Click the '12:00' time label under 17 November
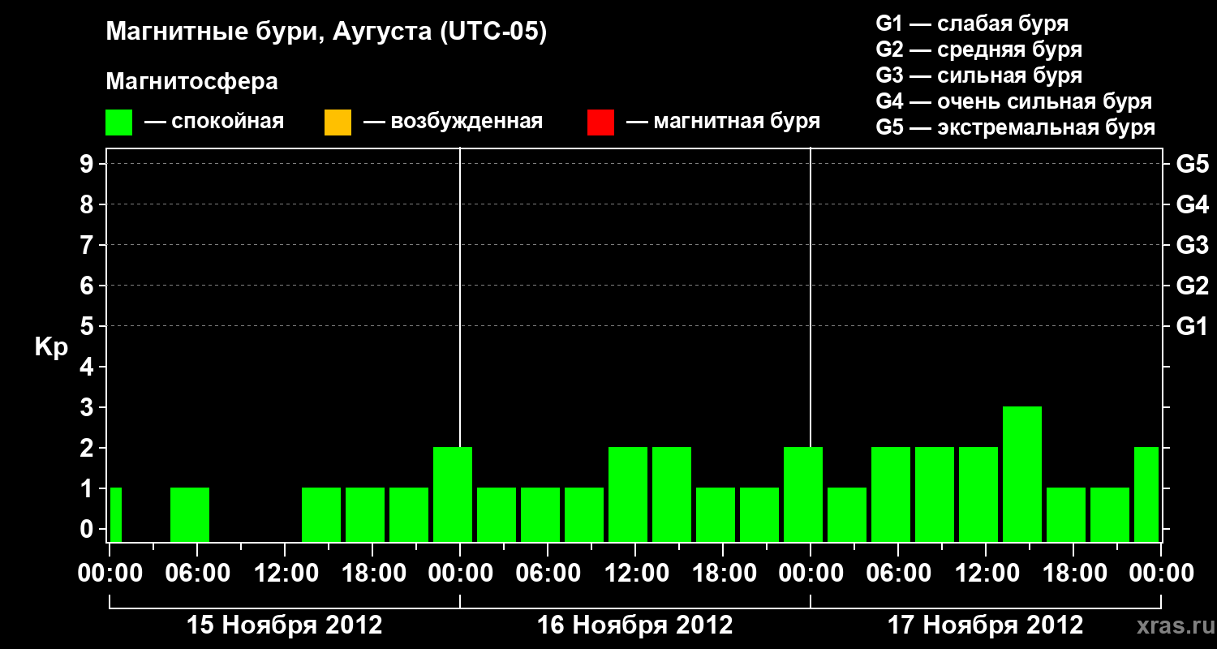The height and width of the screenshot is (649, 1217). pyautogui.click(x=987, y=574)
